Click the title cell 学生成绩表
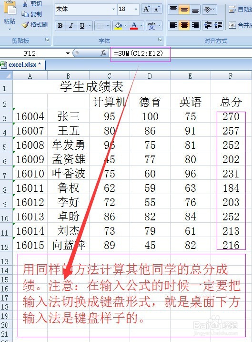This screenshot has width=252, height=342. point(91,87)
